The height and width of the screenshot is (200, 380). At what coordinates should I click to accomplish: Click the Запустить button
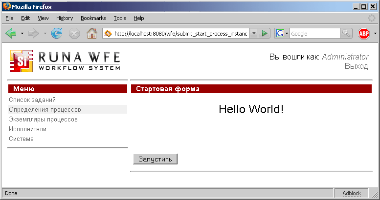[x=155, y=159]
